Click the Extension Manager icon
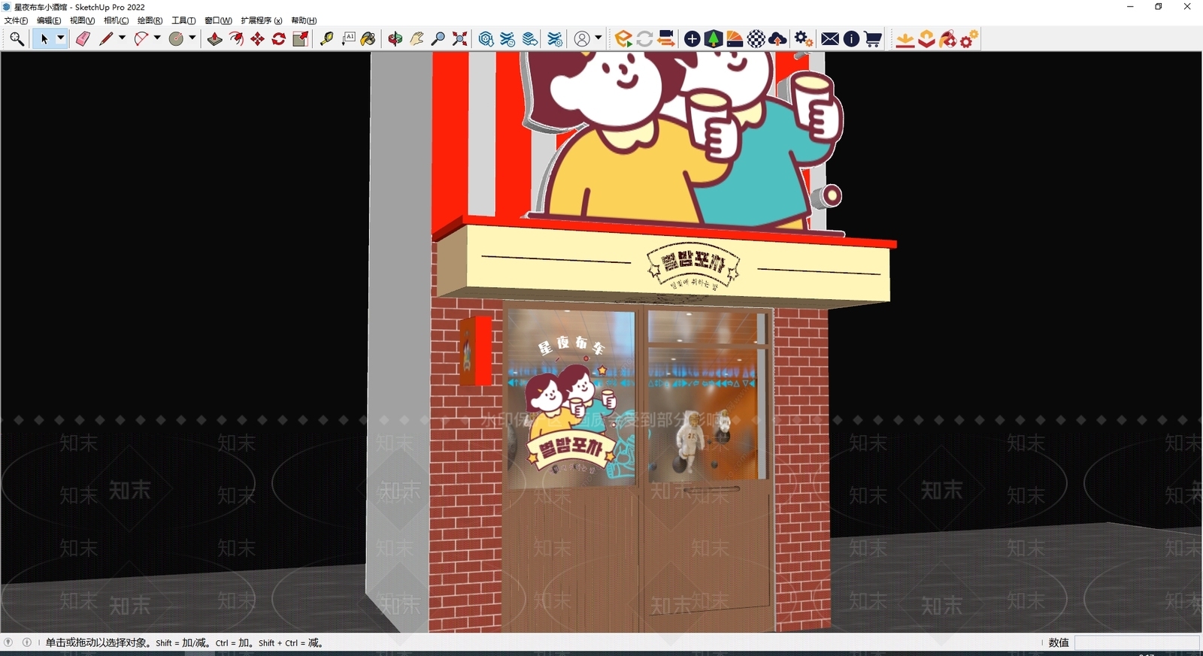This screenshot has width=1203, height=656. pyautogui.click(x=555, y=39)
